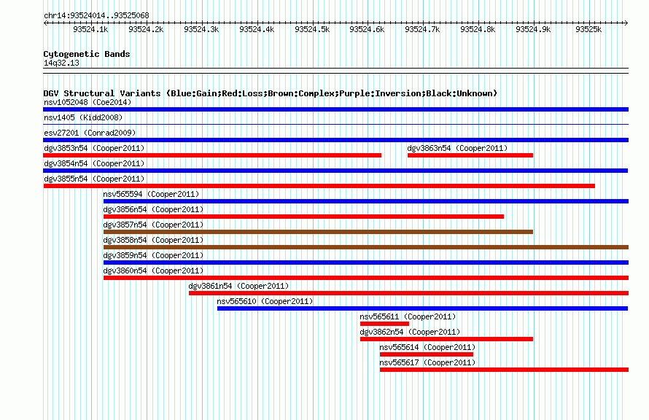Click the blue bar under nsv565594

point(366,201)
